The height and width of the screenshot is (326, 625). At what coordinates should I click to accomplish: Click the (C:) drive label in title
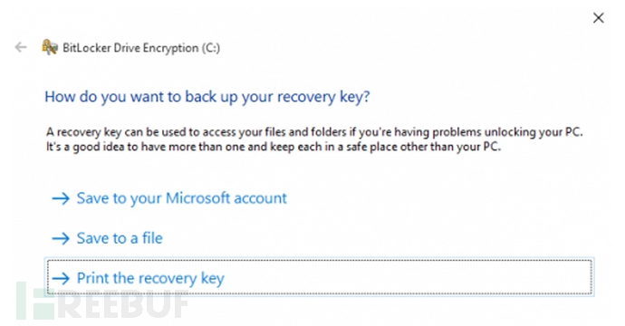[x=211, y=48]
